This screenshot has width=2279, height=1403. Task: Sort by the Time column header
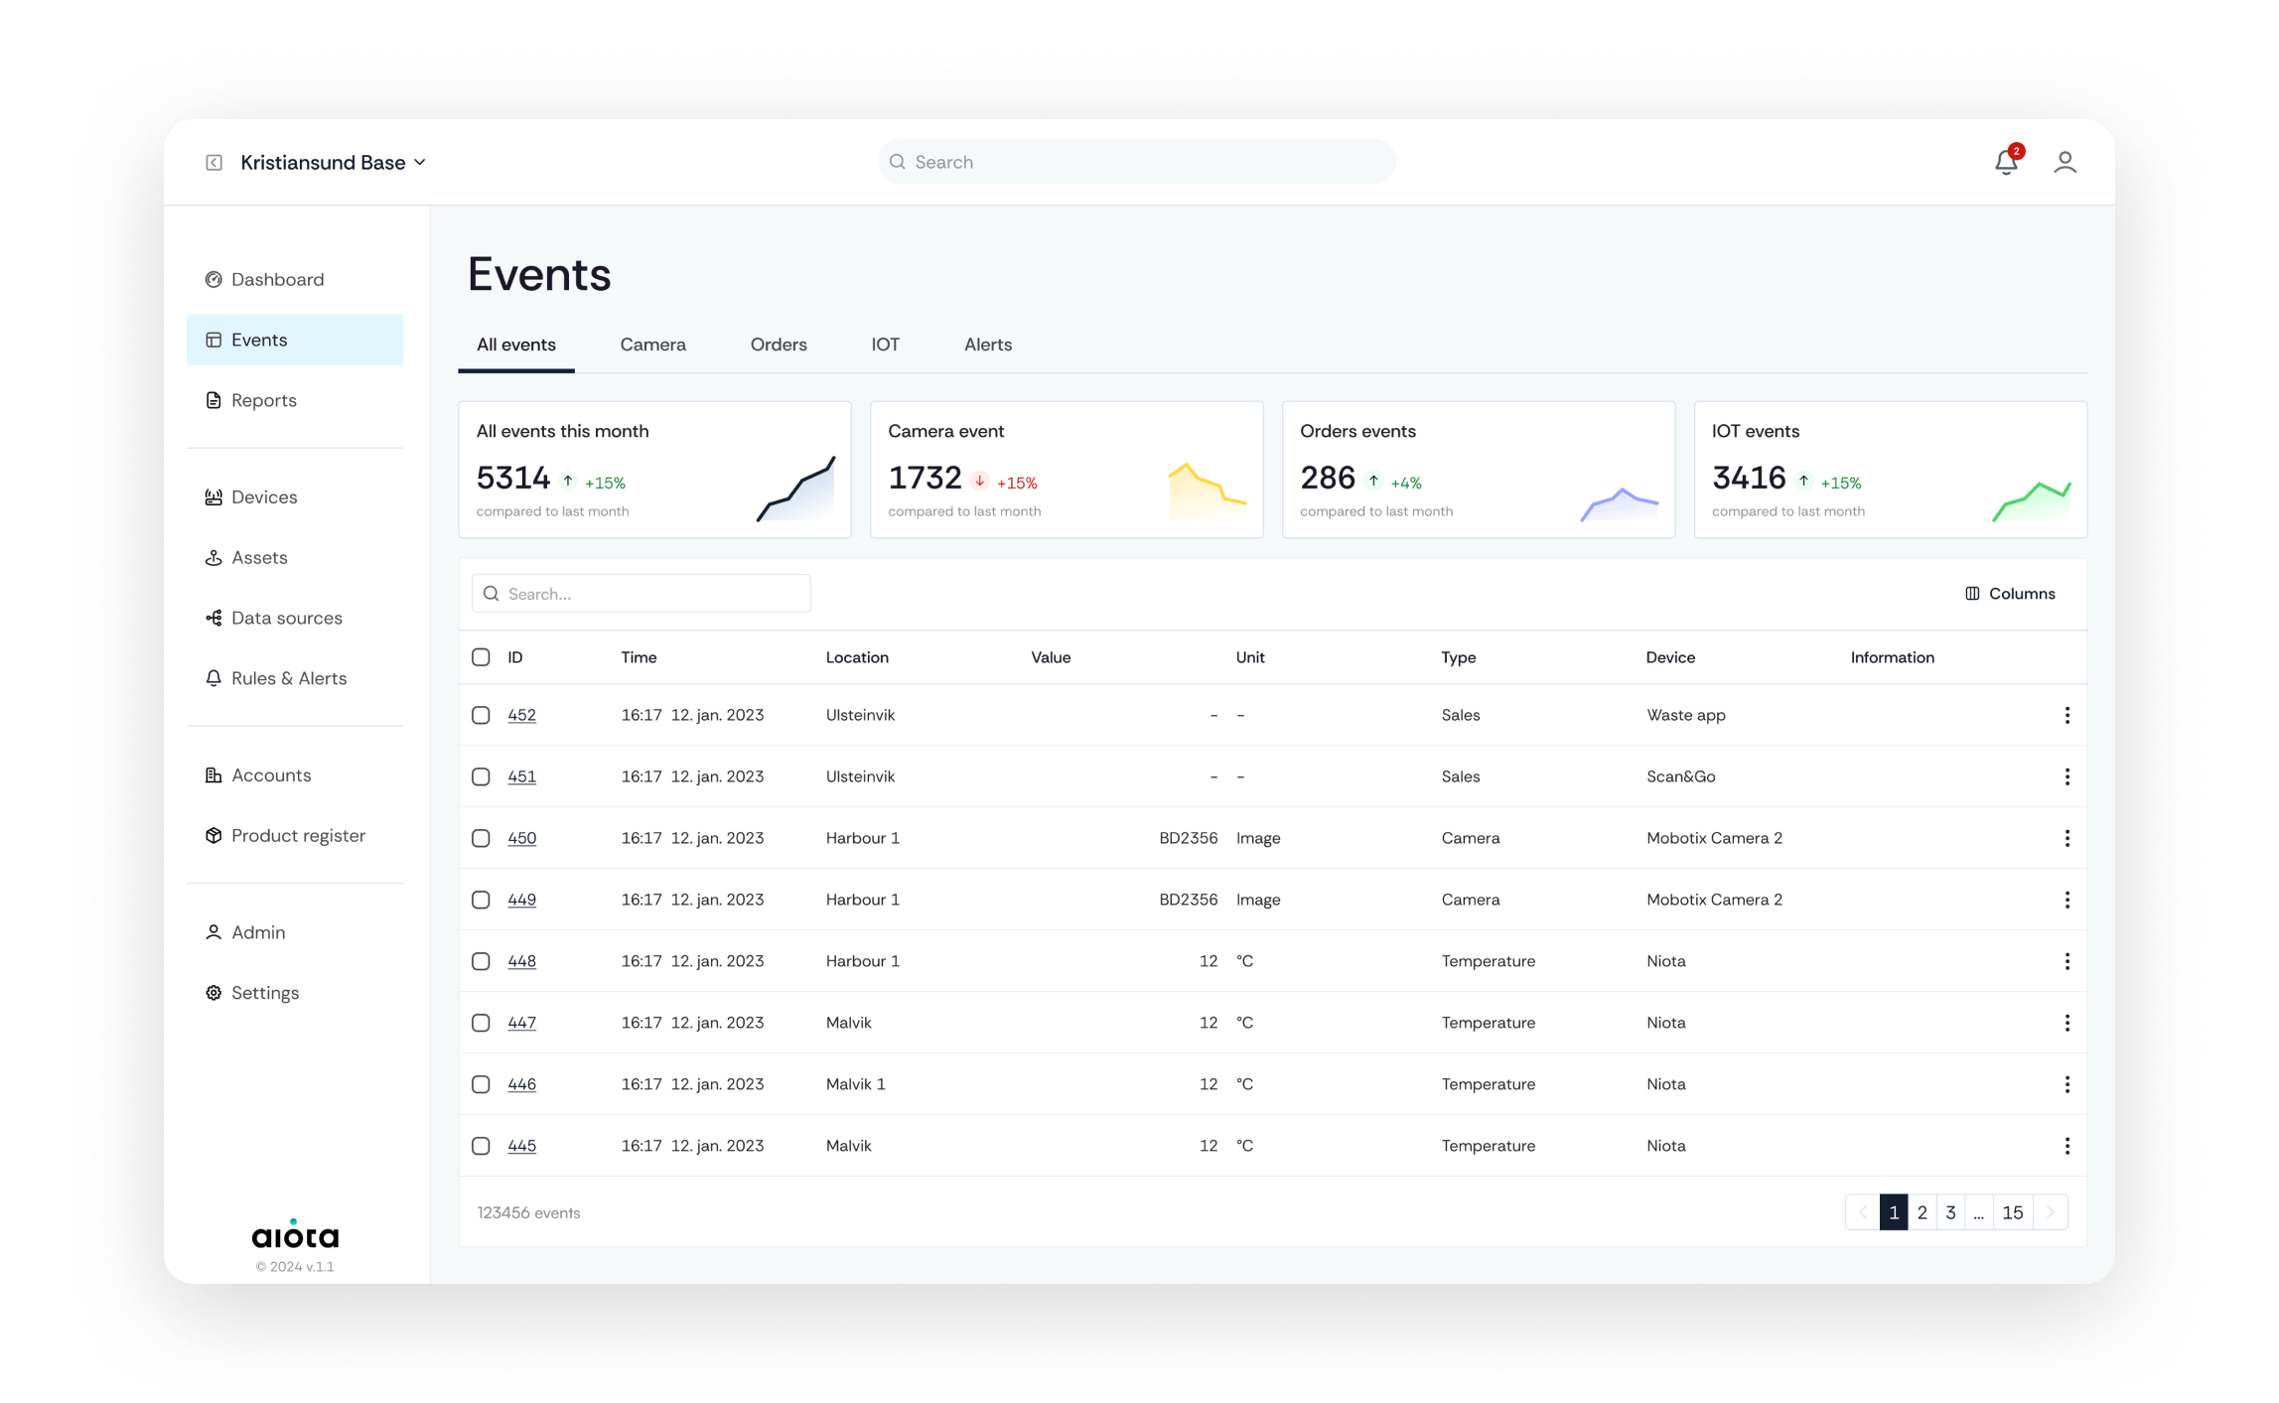tap(639, 657)
